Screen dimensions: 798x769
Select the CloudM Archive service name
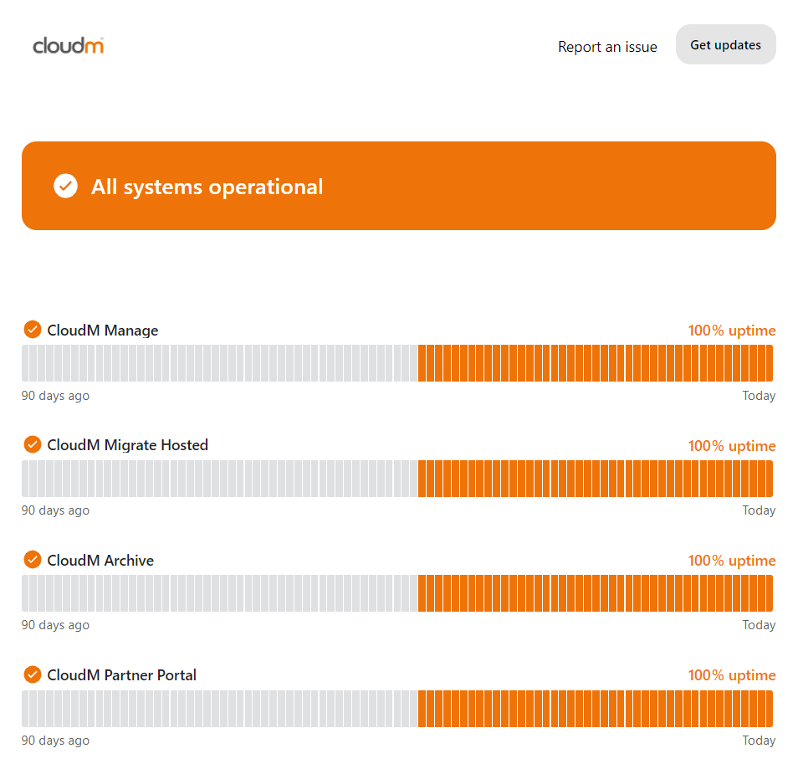tap(100, 560)
